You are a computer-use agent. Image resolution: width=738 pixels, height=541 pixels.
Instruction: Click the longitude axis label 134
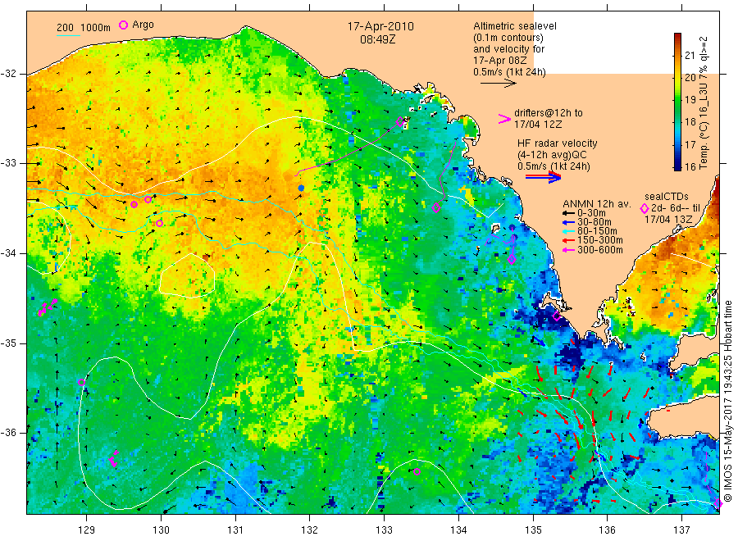pyautogui.click(x=458, y=530)
